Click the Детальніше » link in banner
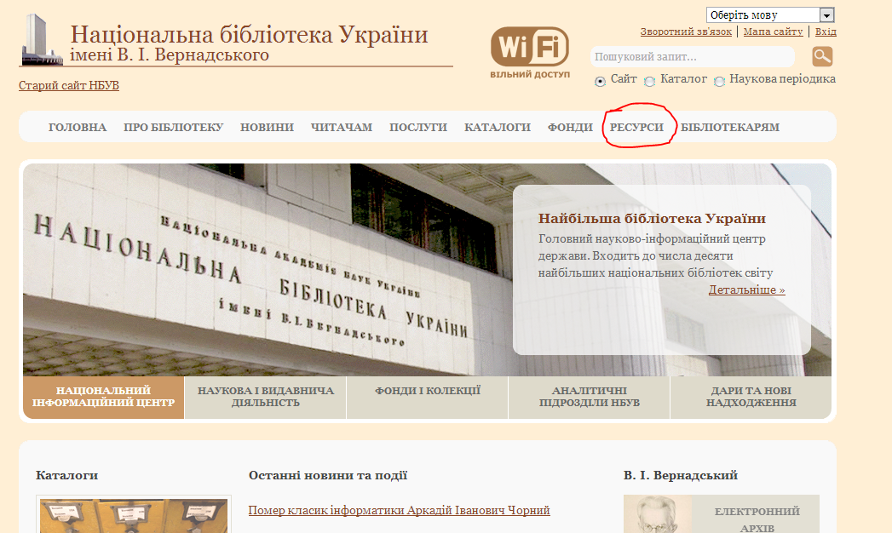Viewport: 892px width, 533px height. tap(746, 289)
